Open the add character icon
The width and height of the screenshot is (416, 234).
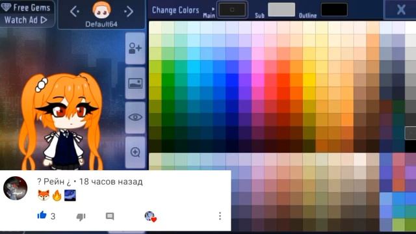coord(135,48)
